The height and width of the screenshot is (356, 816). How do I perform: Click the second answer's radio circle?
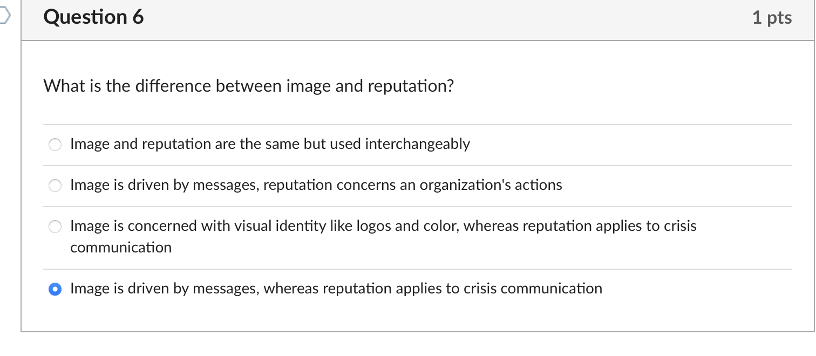(x=55, y=186)
